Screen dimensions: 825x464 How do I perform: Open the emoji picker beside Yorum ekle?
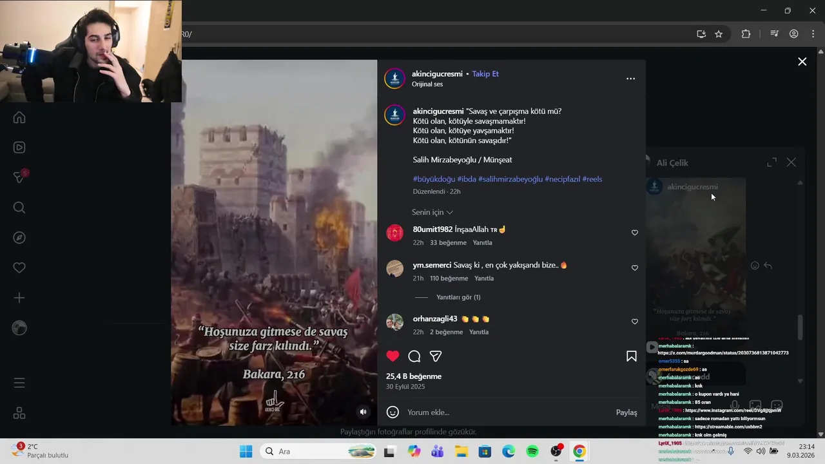[393, 412]
